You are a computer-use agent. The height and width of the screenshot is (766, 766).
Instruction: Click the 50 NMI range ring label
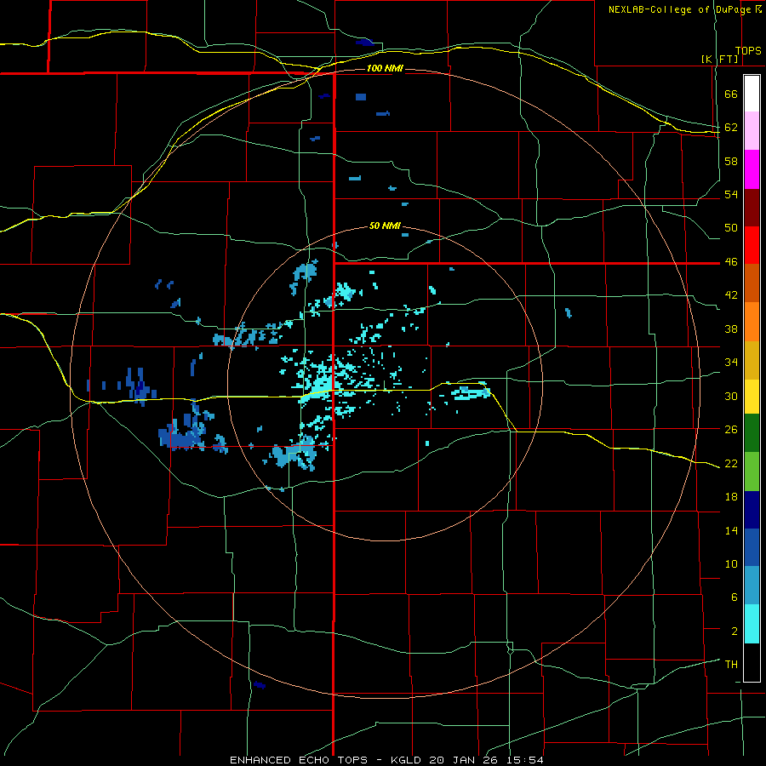(385, 226)
